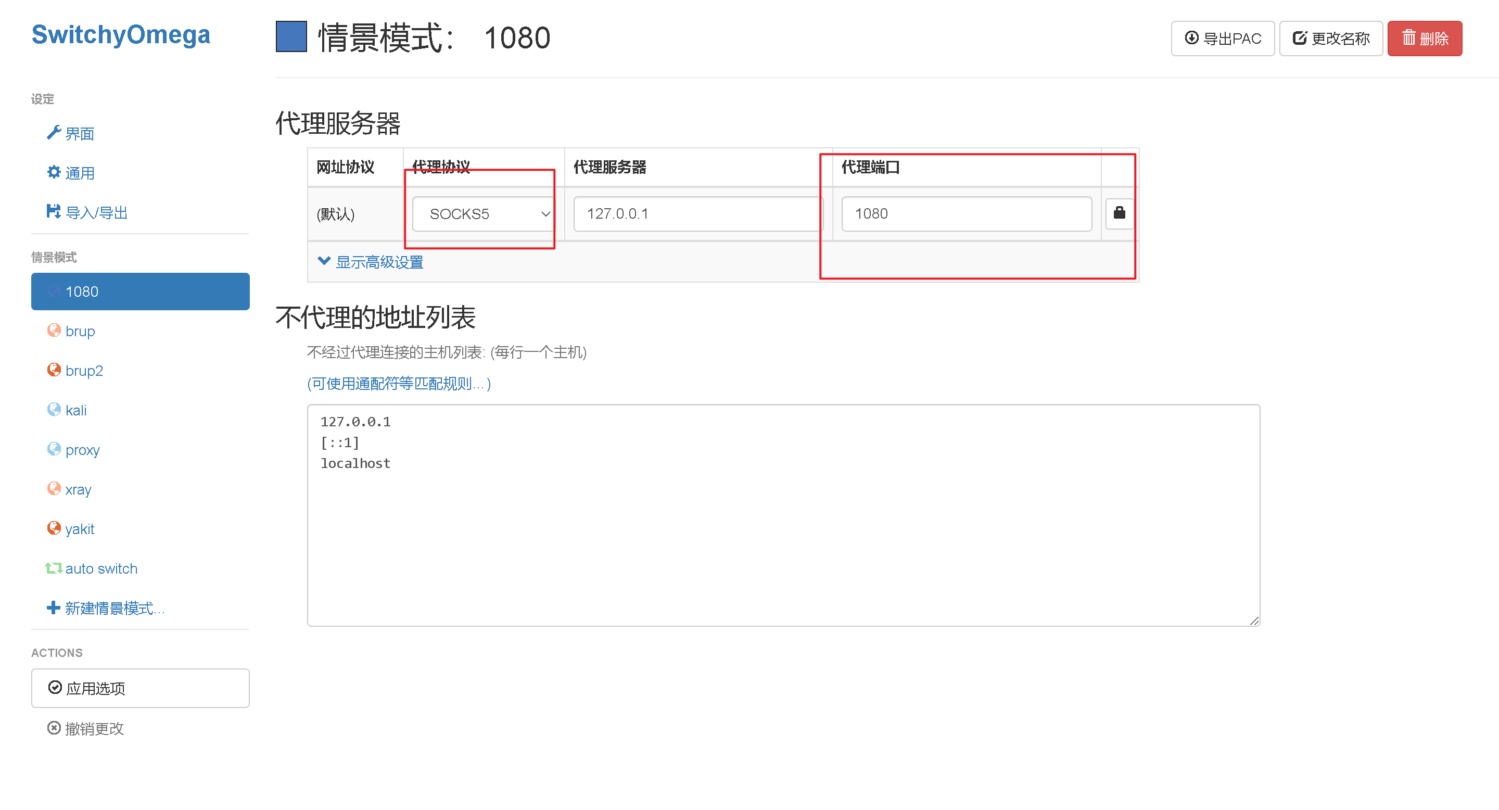
Task: Click the lock authentication button
Action: (1119, 213)
